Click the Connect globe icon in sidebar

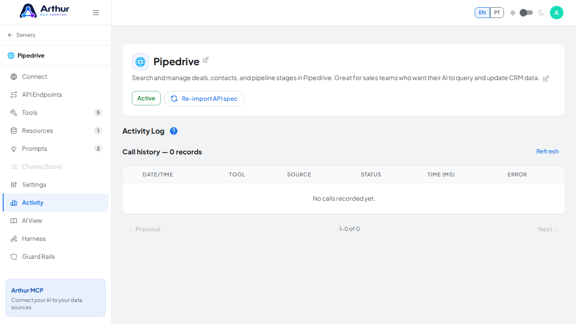[14, 77]
